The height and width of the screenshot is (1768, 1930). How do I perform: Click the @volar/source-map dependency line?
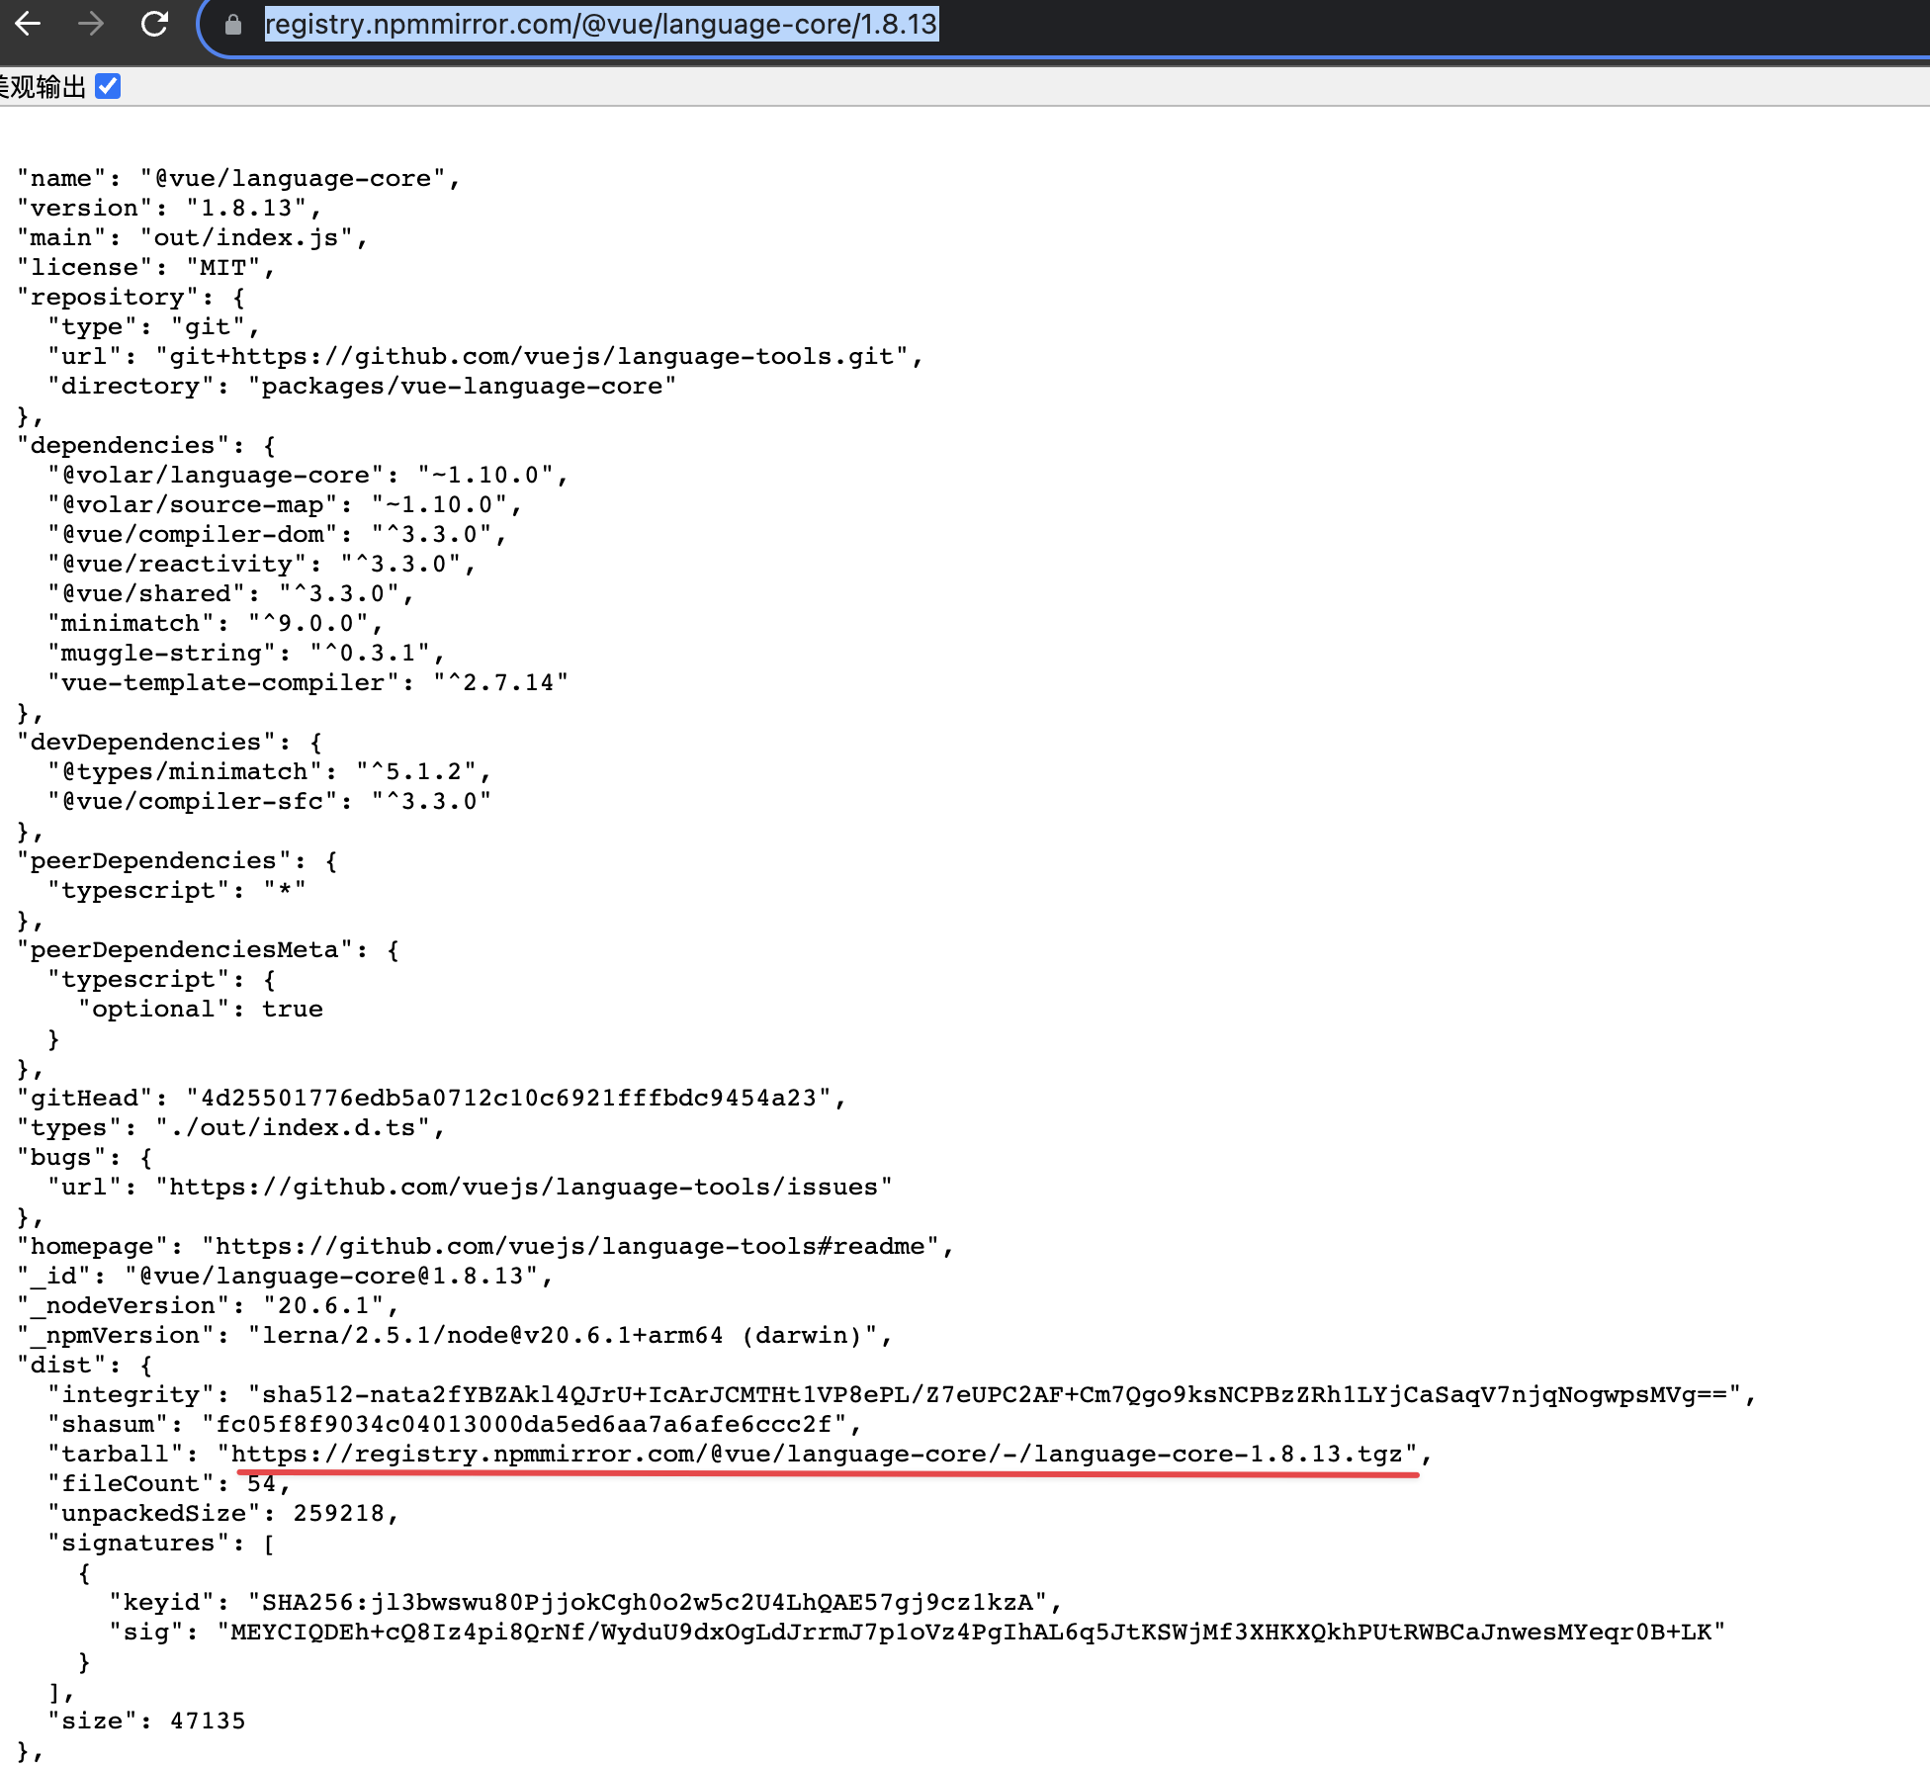(285, 505)
